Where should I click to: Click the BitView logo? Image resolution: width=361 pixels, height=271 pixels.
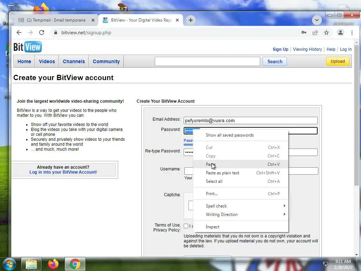(x=27, y=47)
